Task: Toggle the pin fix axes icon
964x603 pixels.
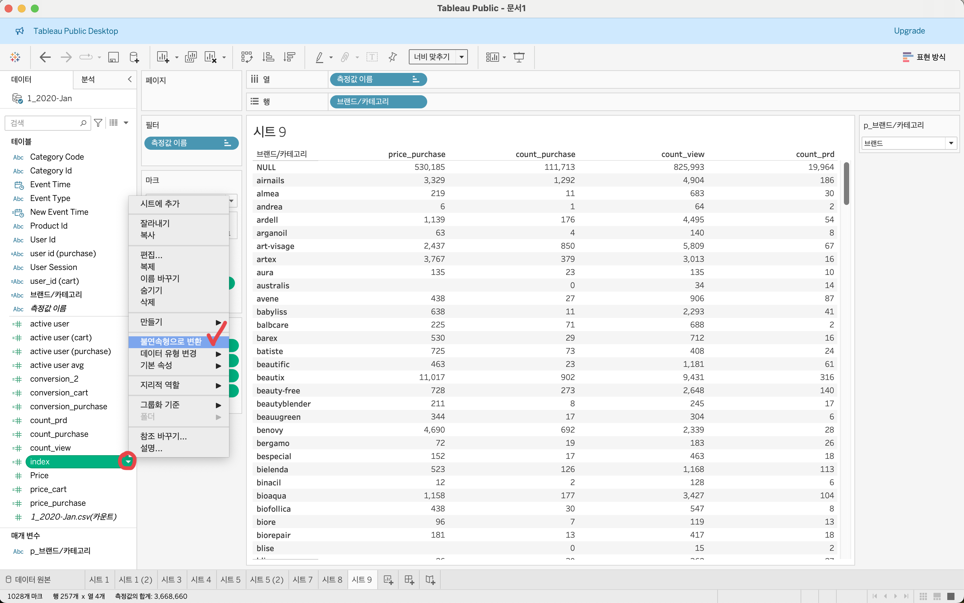Action: pos(393,57)
